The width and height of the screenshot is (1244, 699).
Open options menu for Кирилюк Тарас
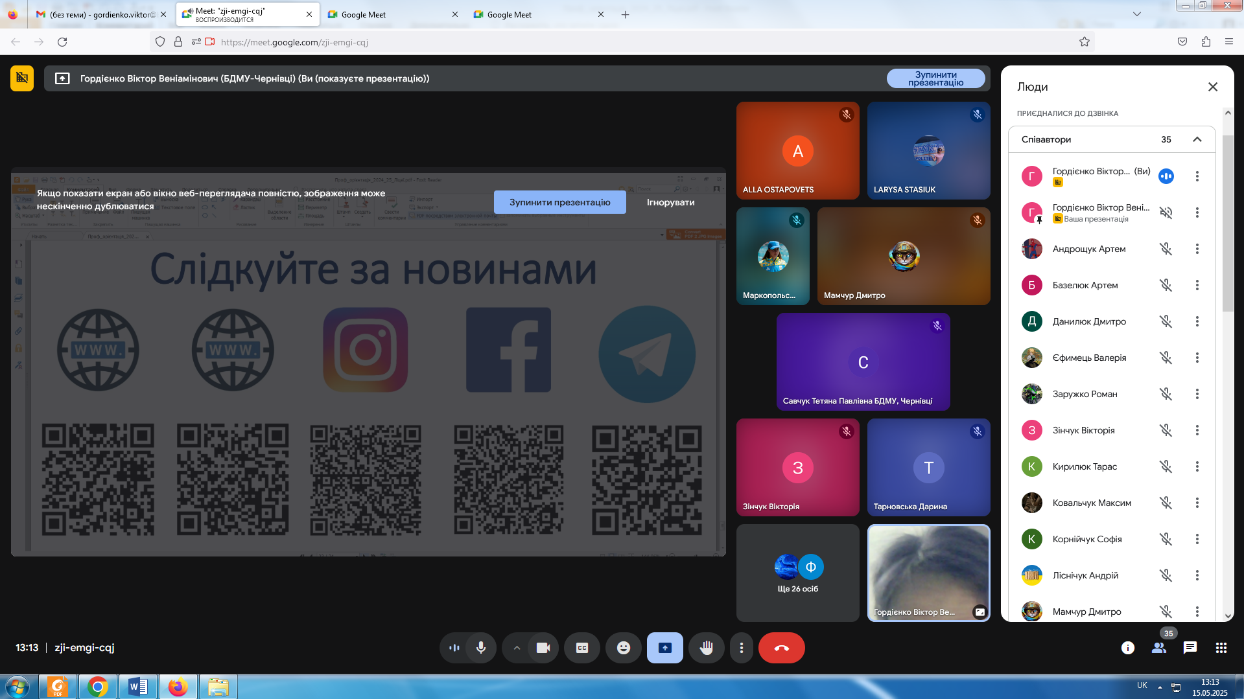click(1197, 466)
